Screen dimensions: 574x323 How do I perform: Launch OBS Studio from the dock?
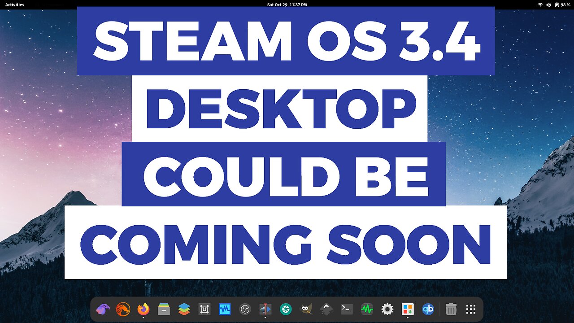pyautogui.click(x=245, y=309)
